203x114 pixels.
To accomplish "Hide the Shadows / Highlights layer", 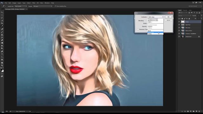I will pyautogui.click(x=179, y=34).
